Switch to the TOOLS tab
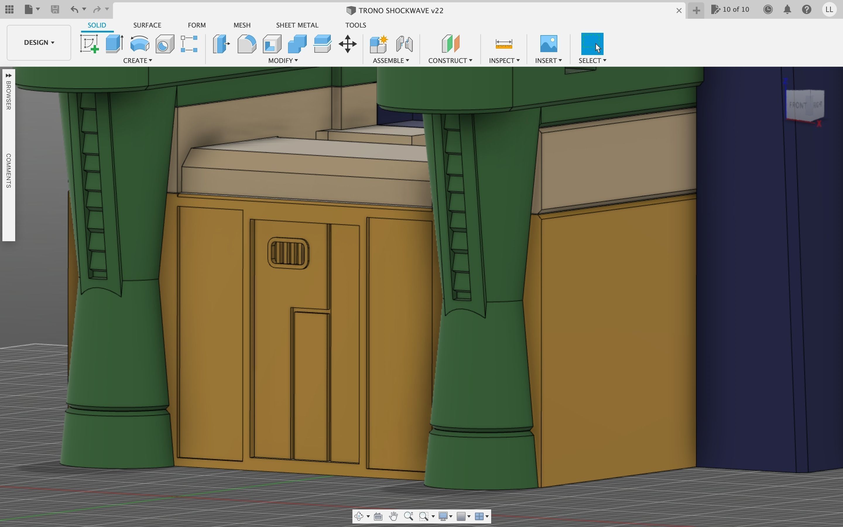Viewport: 843px width, 527px height. tap(355, 25)
